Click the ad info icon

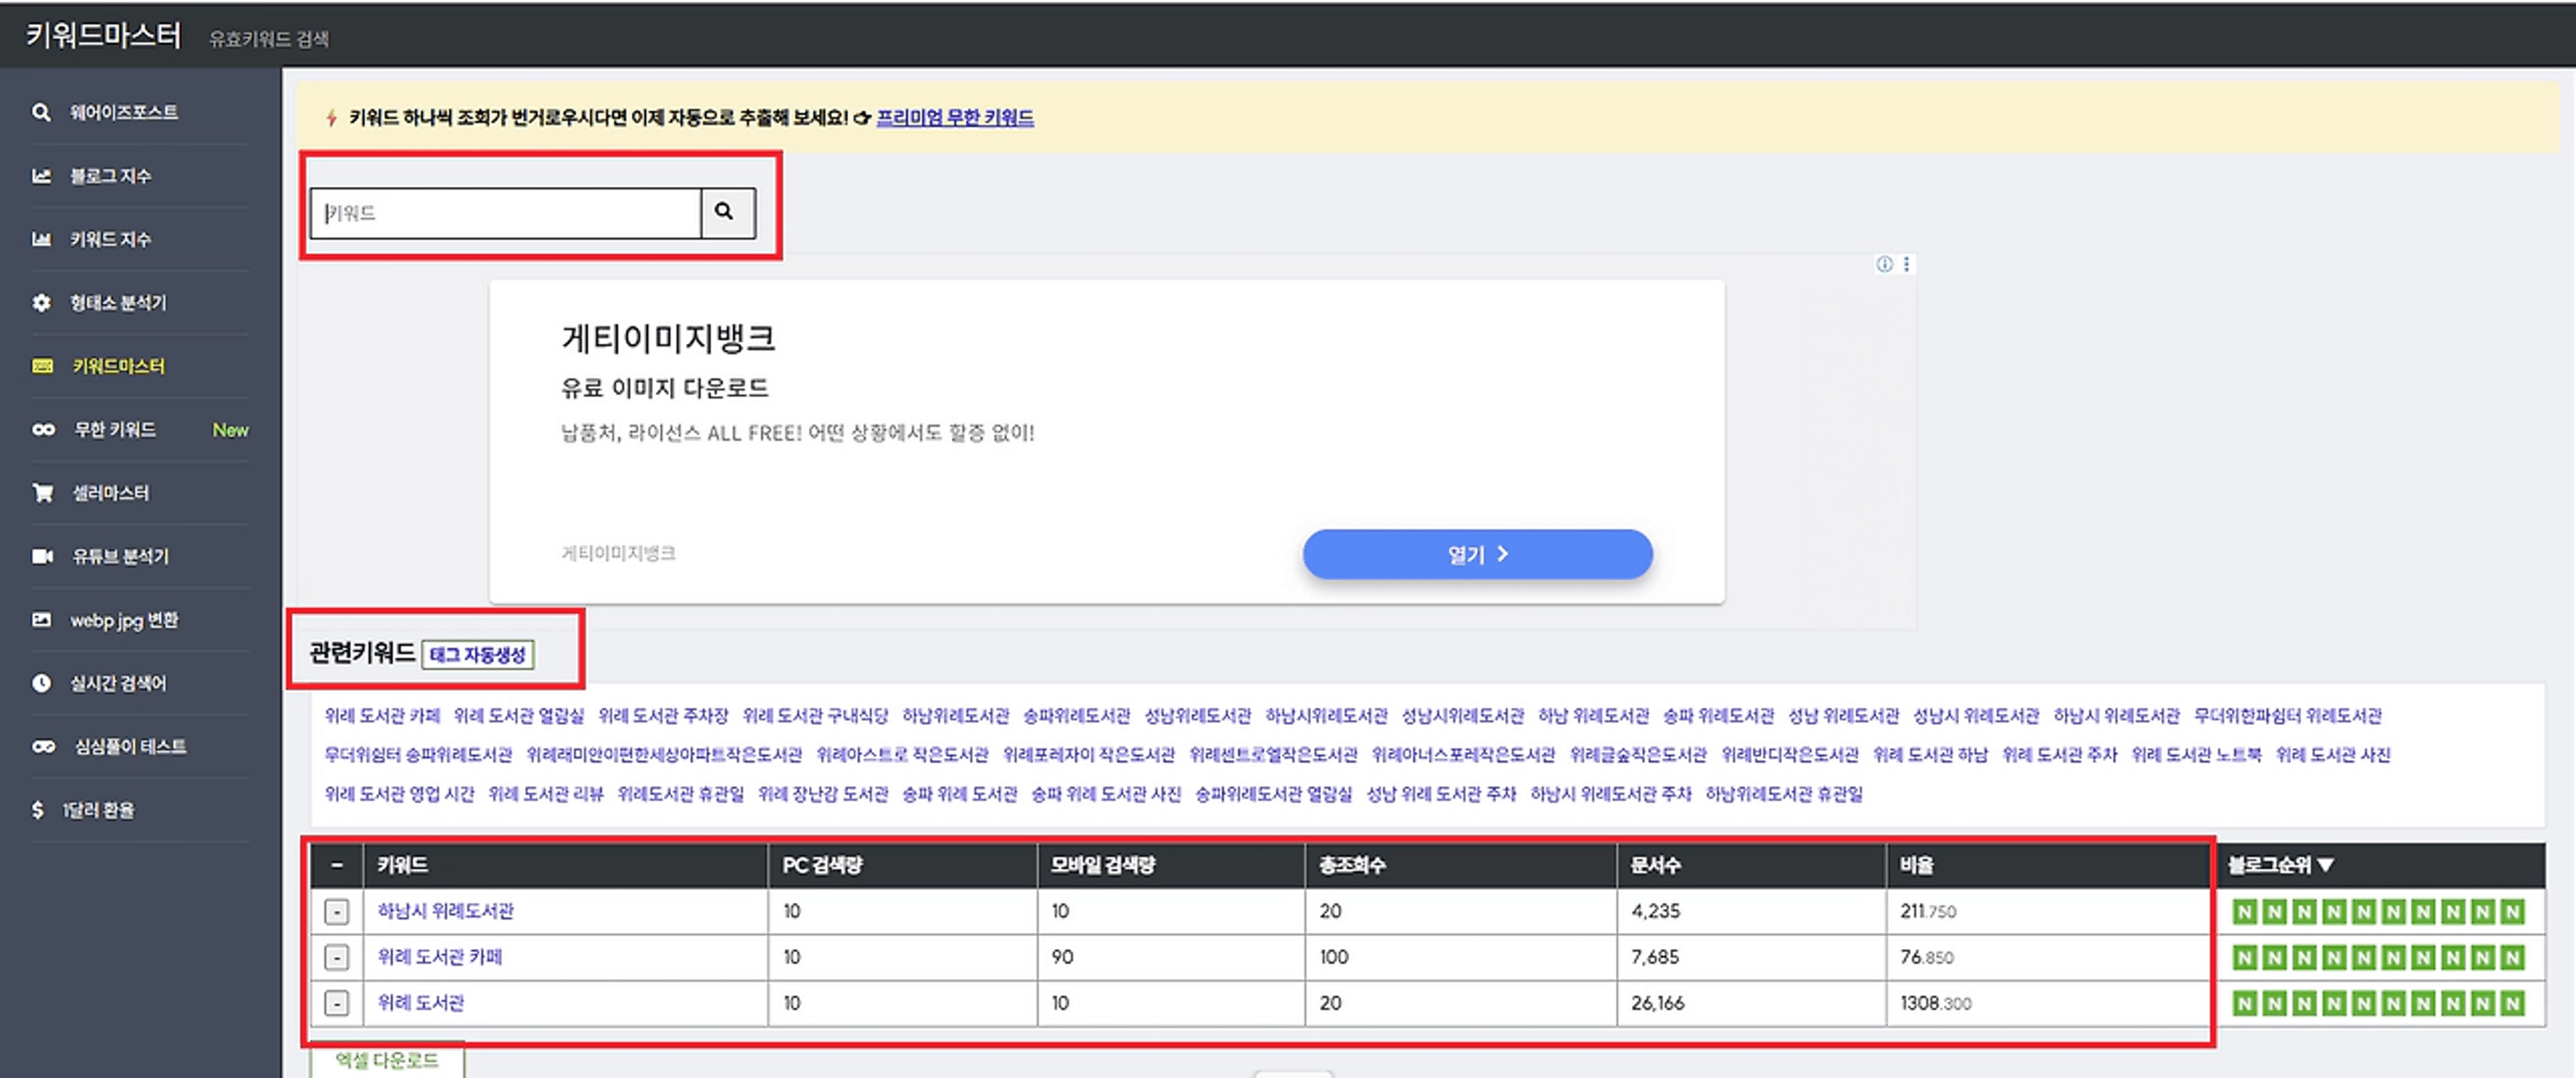[1884, 263]
